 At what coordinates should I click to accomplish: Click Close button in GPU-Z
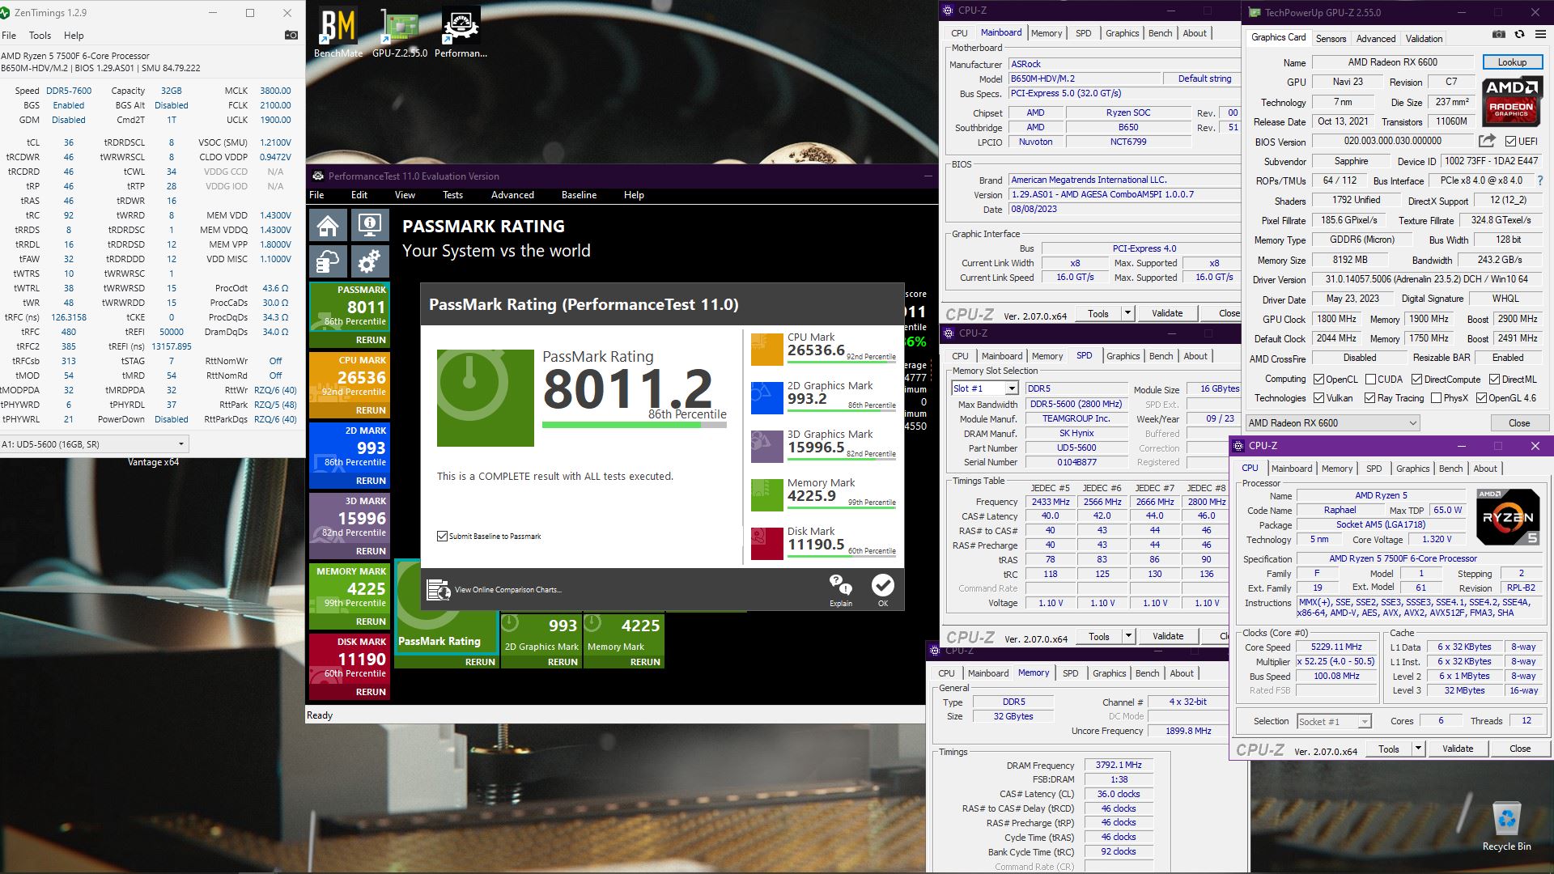[1518, 423]
